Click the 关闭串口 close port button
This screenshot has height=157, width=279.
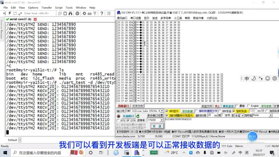128,116
